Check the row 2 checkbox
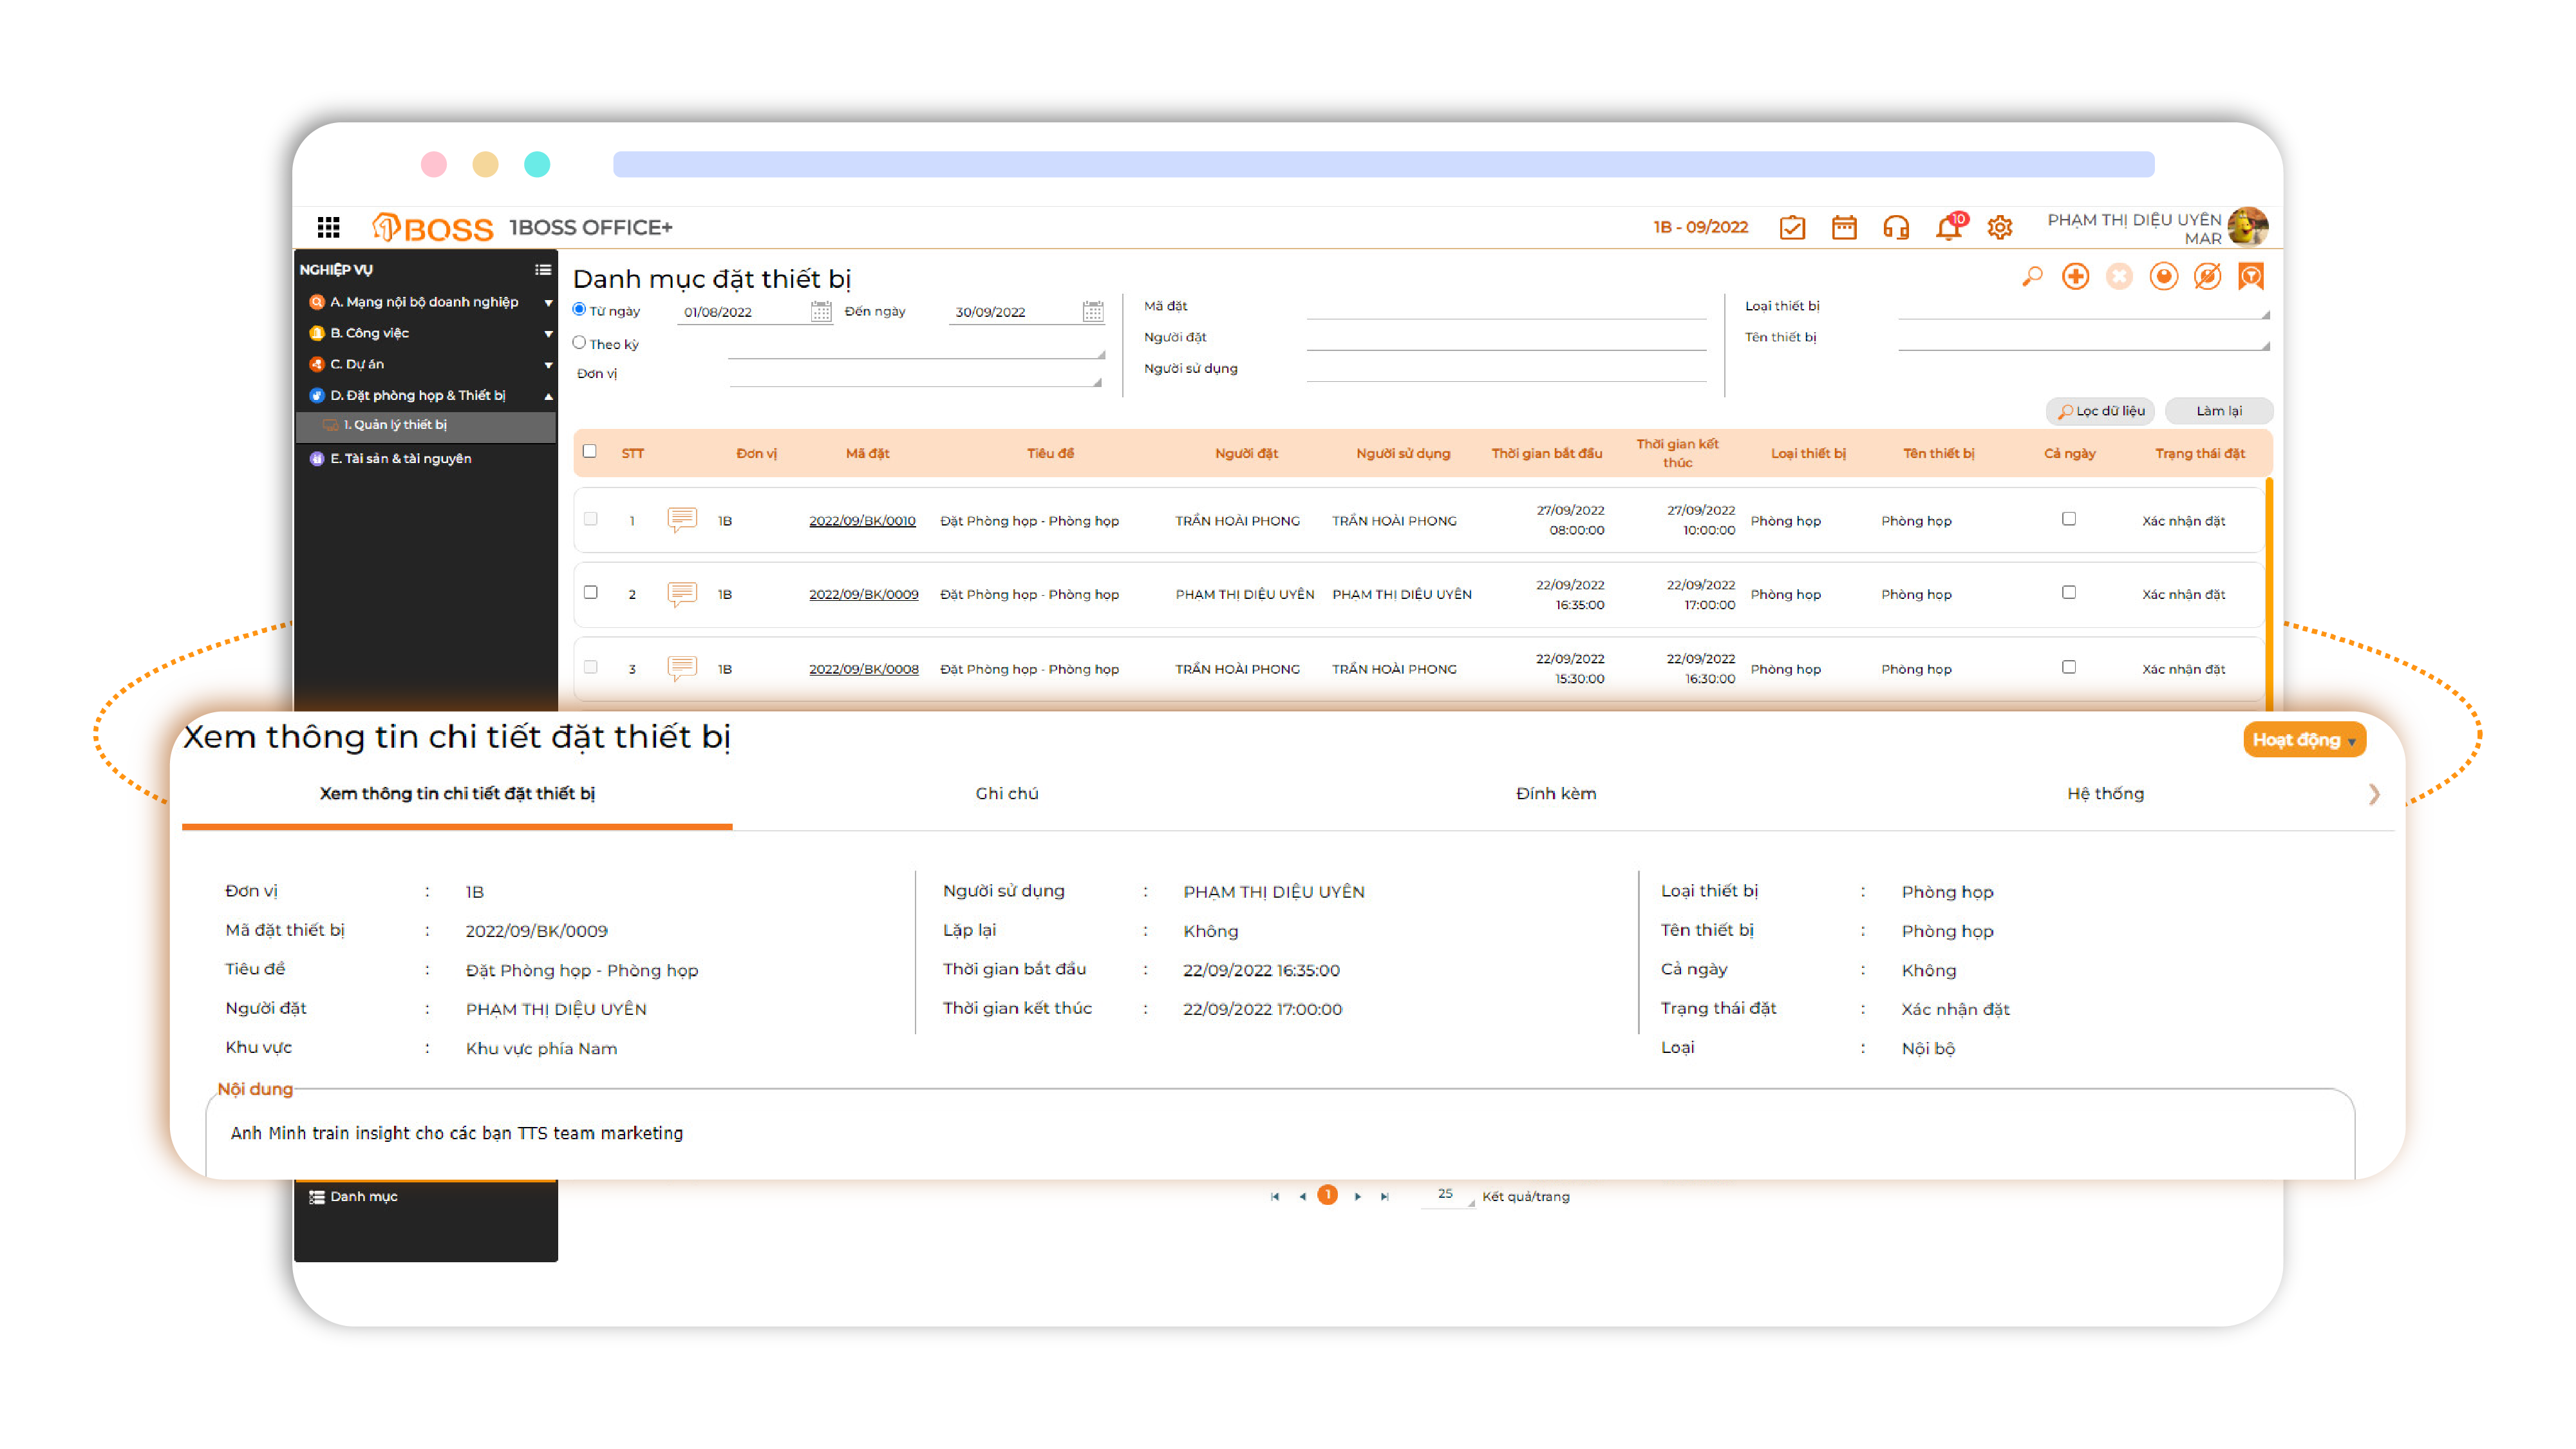 [591, 592]
